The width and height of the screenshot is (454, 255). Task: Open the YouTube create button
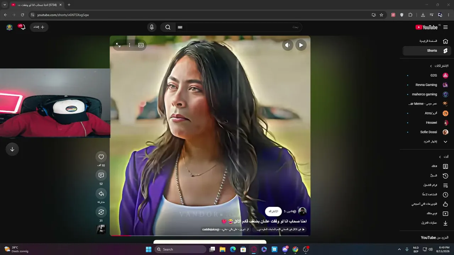point(39,27)
